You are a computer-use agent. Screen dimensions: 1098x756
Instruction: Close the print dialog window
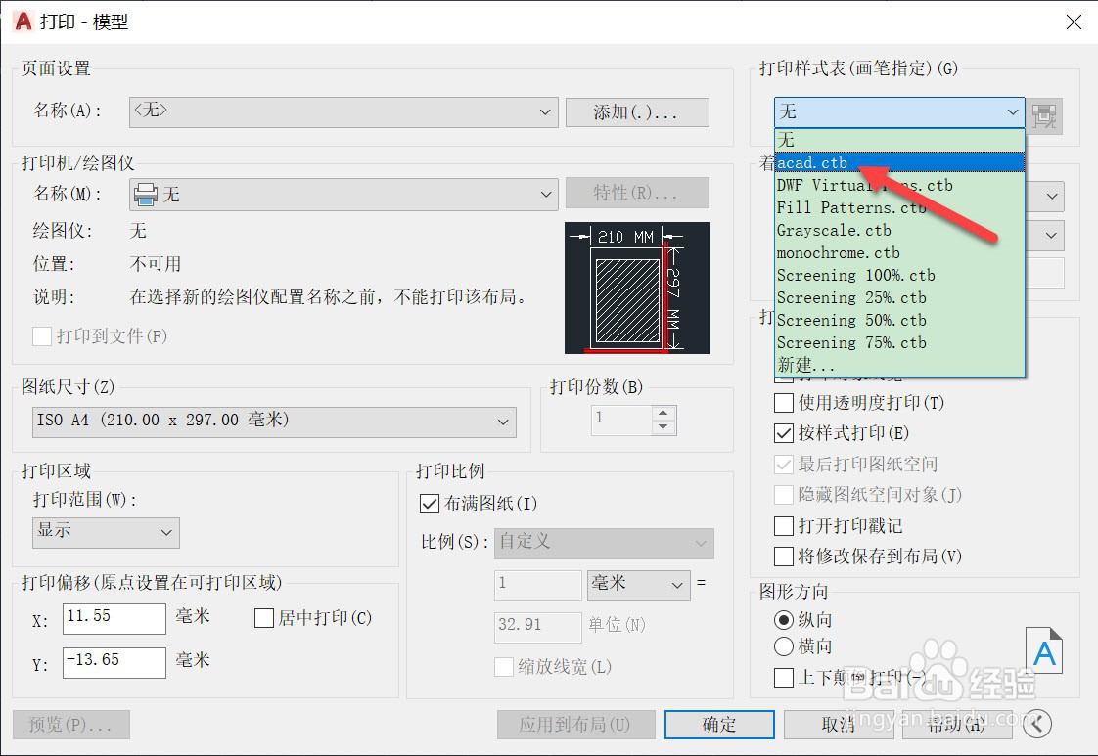[x=1074, y=22]
